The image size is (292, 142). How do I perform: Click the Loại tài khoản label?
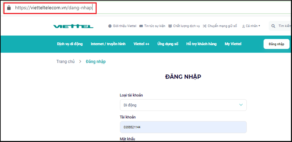coord(131,95)
